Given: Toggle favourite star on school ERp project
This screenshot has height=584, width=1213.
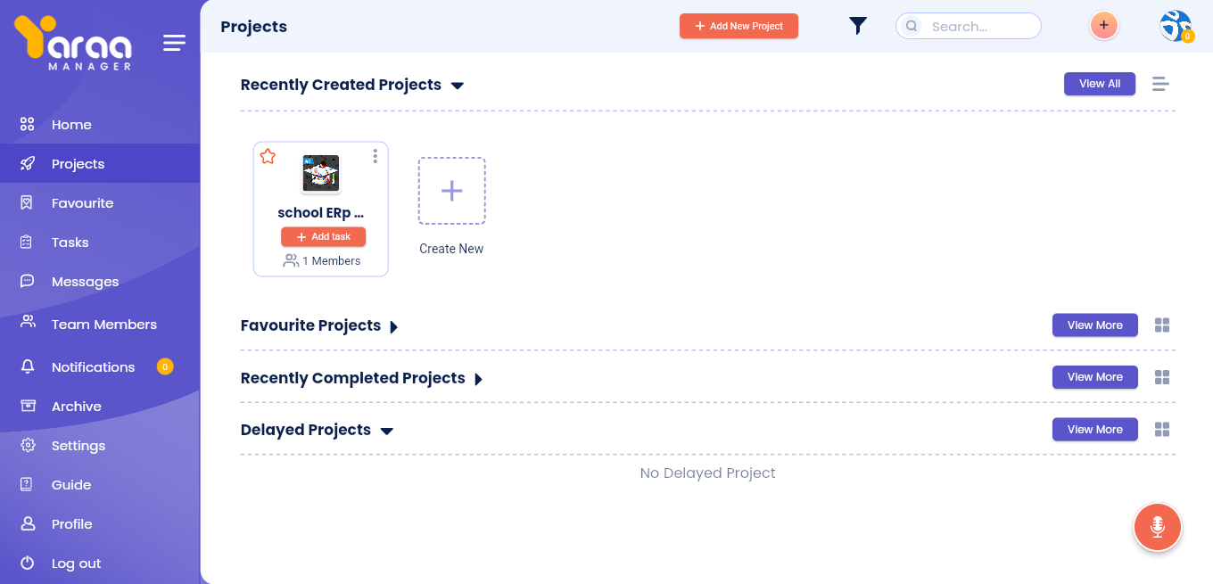Looking at the screenshot, I should tap(268, 157).
